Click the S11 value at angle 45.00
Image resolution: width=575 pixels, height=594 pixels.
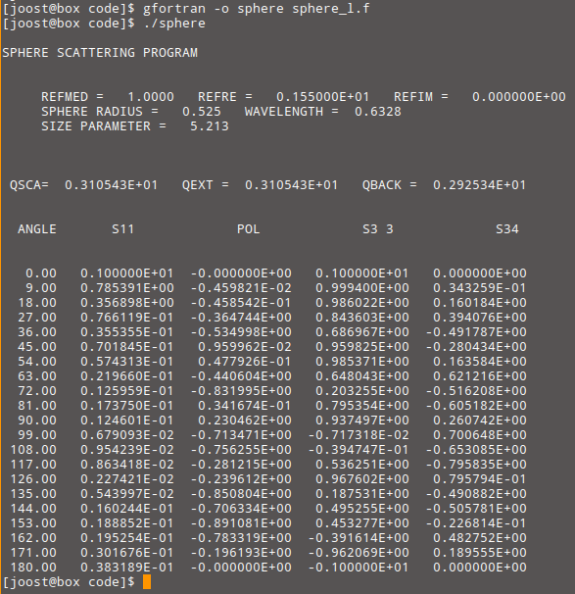click(126, 347)
